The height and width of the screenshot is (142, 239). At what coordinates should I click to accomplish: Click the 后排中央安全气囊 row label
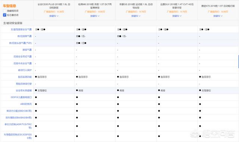[x=22, y=63]
